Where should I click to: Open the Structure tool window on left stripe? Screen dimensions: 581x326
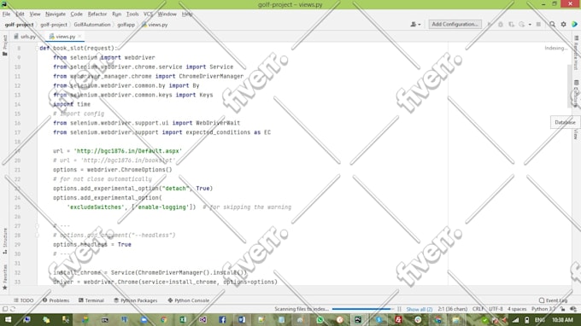point(5,241)
